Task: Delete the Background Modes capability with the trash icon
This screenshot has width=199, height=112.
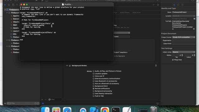Action: (156, 66)
